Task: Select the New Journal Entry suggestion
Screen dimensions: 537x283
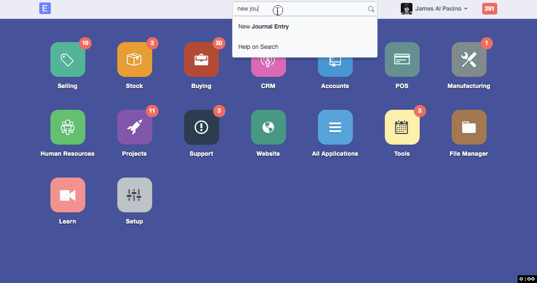Action: click(264, 27)
